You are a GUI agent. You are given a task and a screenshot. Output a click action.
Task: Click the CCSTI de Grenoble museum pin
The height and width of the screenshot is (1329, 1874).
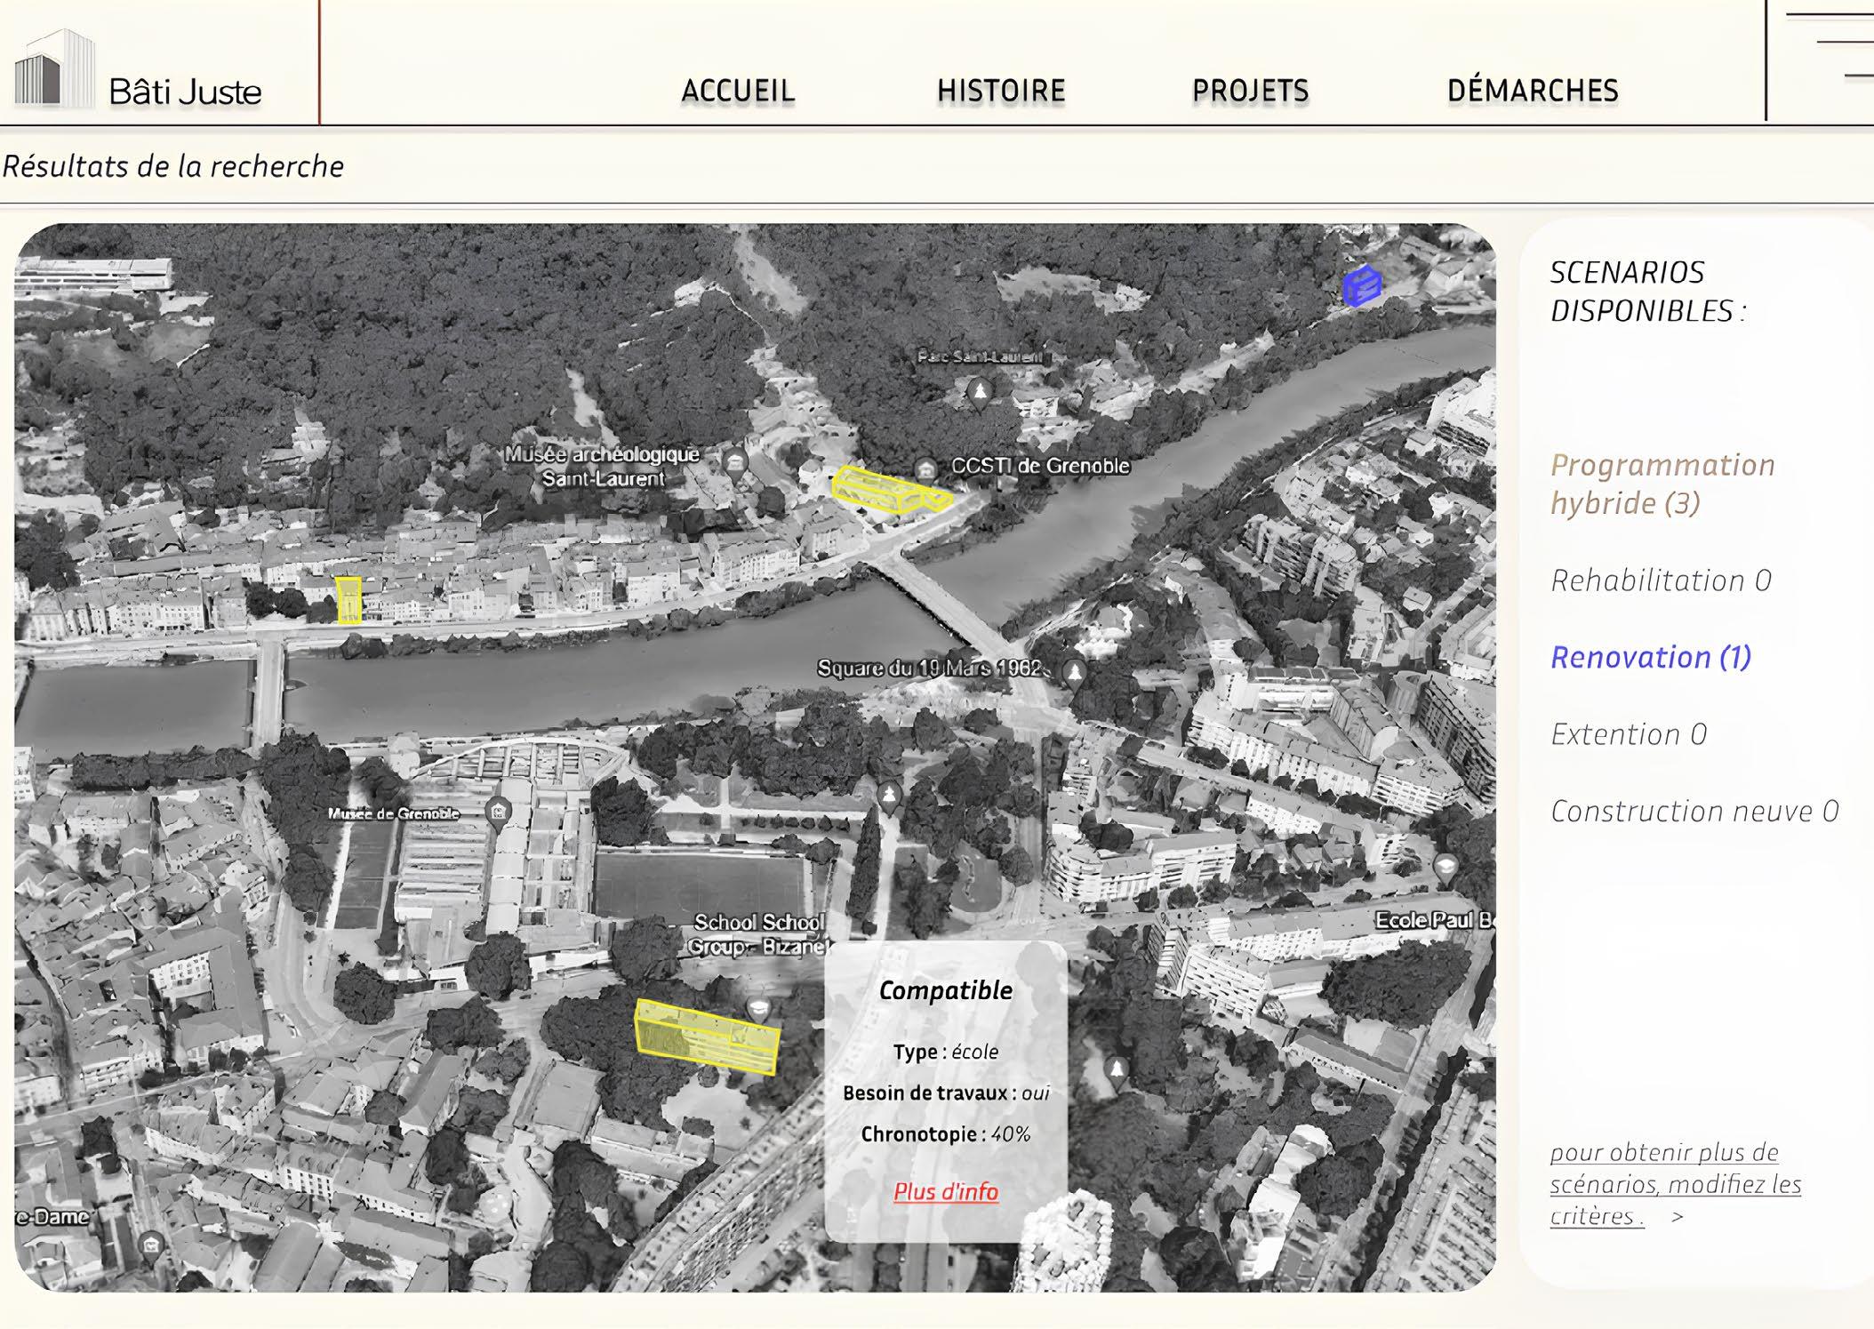925,469
